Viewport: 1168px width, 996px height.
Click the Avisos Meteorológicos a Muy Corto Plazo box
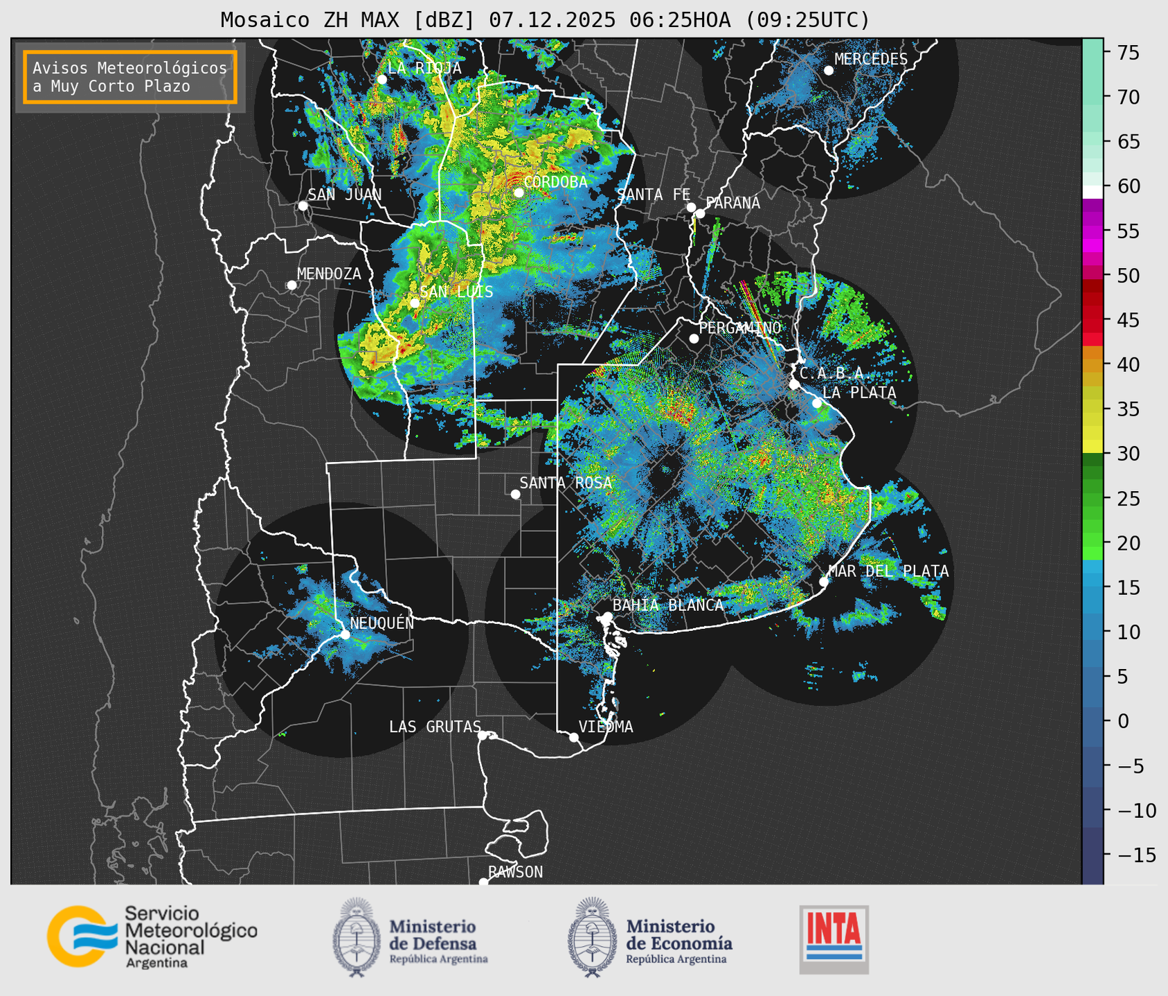tap(130, 77)
